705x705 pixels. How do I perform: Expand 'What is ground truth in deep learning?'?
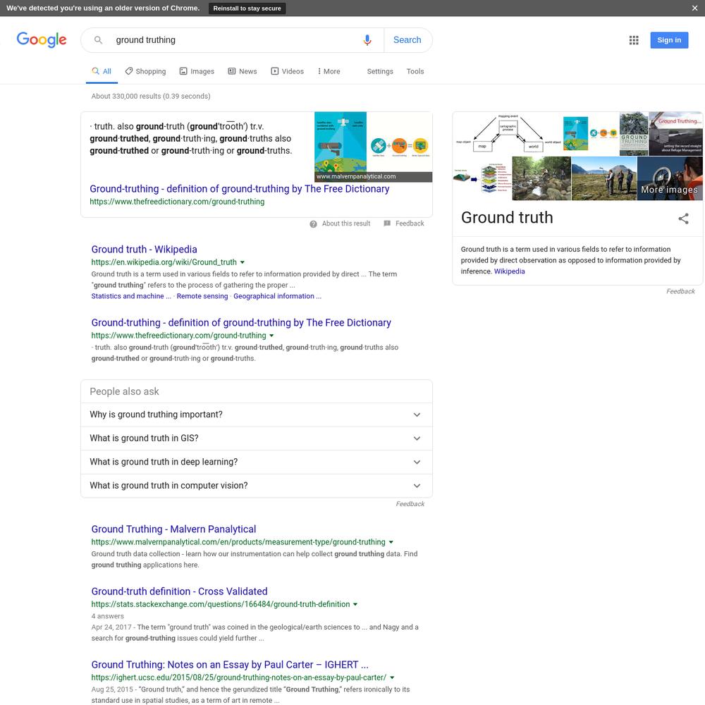(x=257, y=462)
